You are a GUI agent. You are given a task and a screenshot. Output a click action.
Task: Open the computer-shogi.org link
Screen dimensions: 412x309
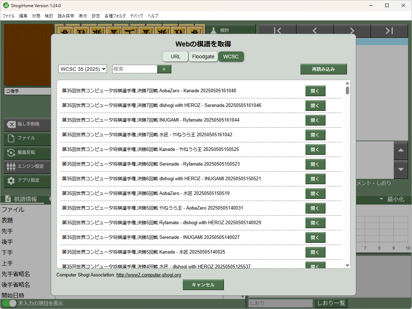[x=149, y=275]
